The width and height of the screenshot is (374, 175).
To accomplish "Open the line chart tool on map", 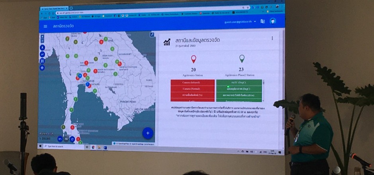I will [x=43, y=54].
